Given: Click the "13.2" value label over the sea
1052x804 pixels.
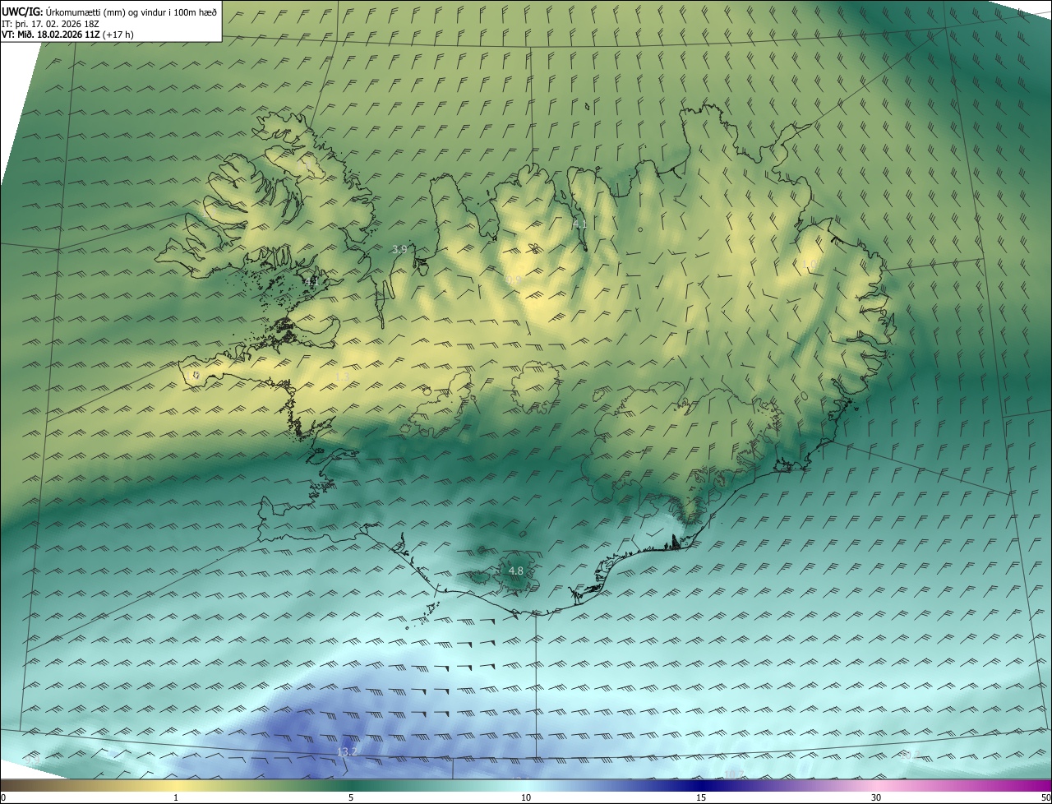Looking at the screenshot, I should 348,752.
